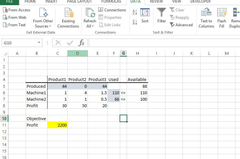Select the Used header cell

pos(114,79)
